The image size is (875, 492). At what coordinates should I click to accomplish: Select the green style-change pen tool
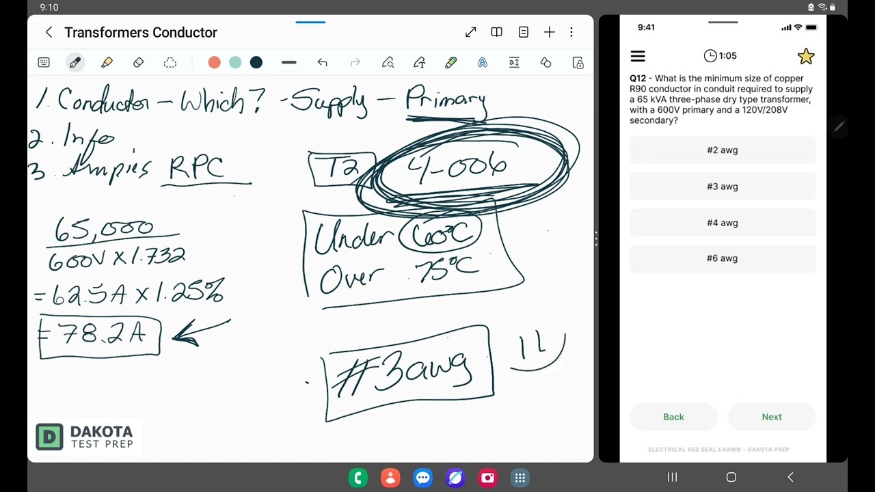click(450, 62)
